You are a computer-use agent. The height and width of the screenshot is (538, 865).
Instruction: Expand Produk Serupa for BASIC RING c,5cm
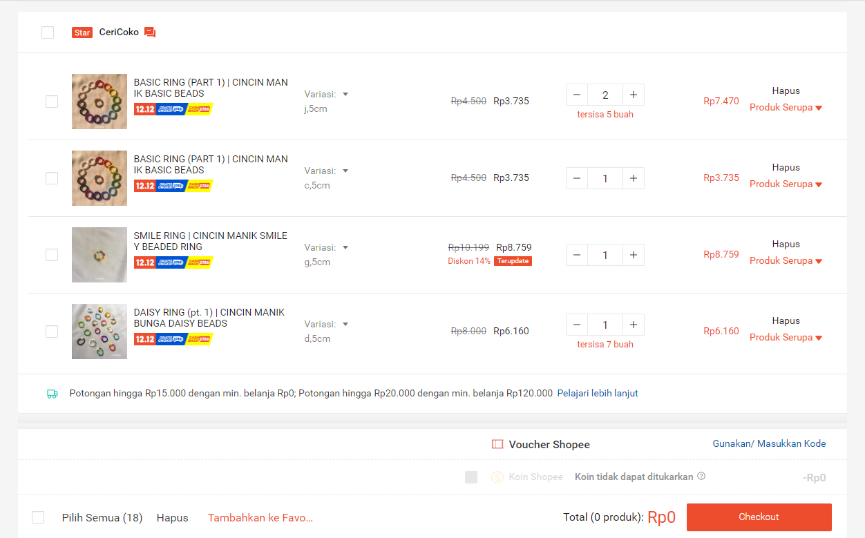tap(786, 184)
